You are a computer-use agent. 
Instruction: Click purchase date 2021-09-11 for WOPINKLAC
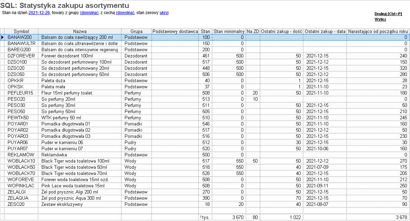(325, 186)
